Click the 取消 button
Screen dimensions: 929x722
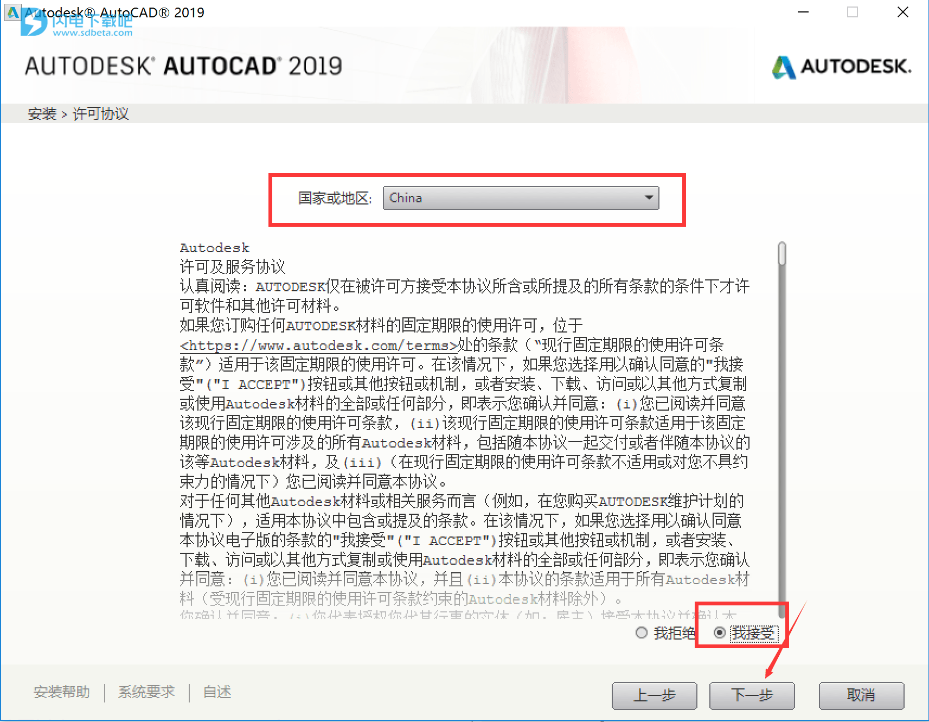click(x=861, y=695)
